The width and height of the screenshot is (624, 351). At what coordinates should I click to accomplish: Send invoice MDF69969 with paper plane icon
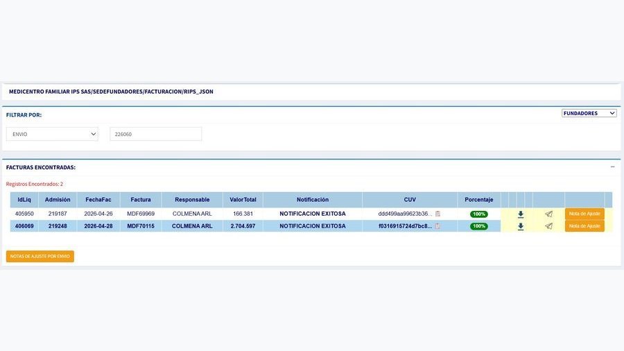coord(549,214)
